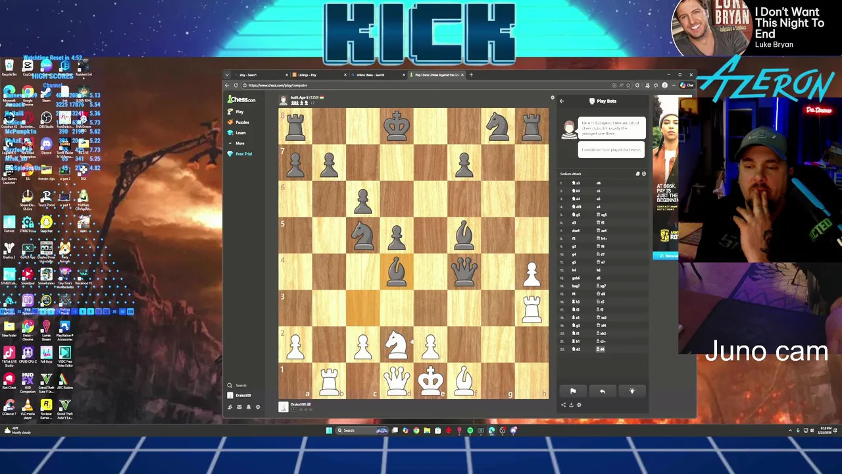Open File Explorer from the taskbar
This screenshot has width=842, height=474.
427,431
